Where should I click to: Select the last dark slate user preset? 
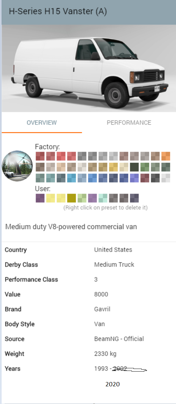click(134, 198)
